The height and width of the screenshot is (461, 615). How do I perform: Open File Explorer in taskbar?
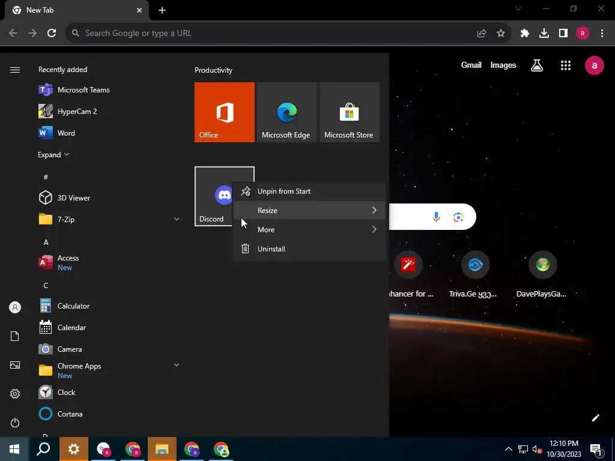[x=162, y=449]
